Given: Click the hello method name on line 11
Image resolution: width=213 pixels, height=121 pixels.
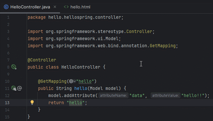Looking at the screenshot, I should point(81,88).
